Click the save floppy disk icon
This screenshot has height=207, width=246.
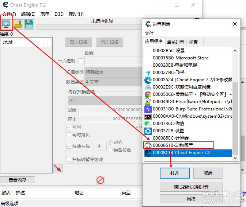pos(29,24)
